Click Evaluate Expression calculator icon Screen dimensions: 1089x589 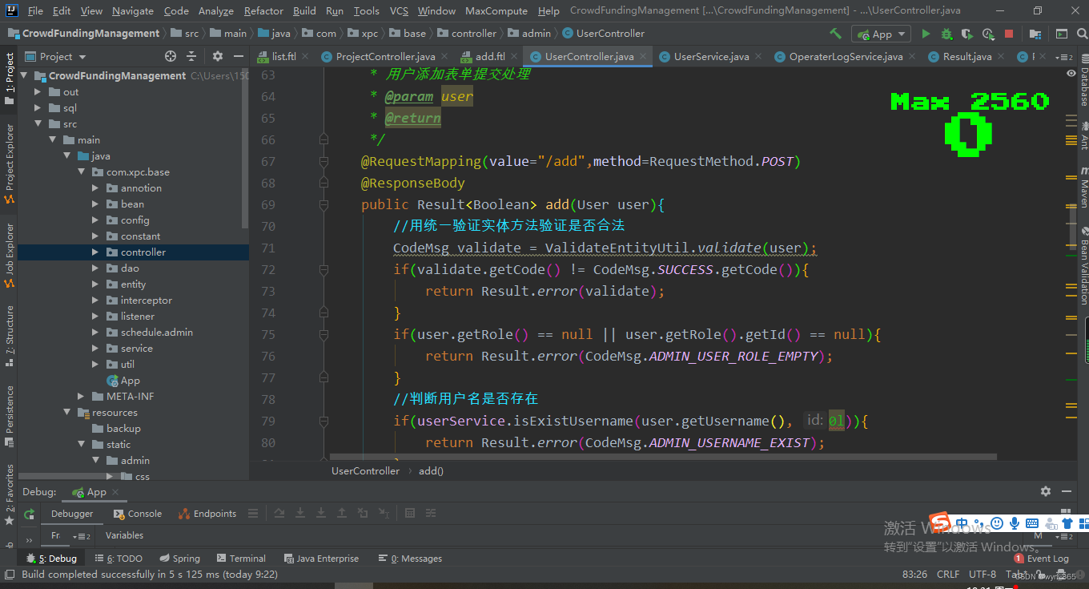pos(410,514)
